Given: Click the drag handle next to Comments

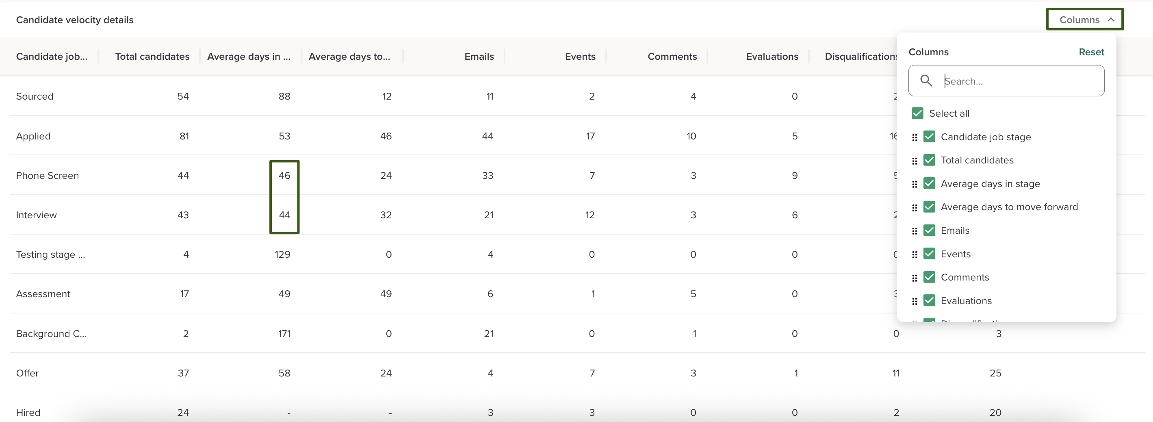Looking at the screenshot, I should [x=915, y=278].
